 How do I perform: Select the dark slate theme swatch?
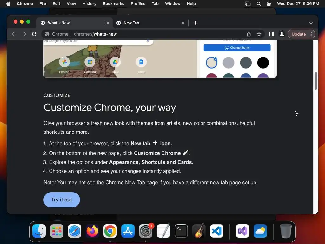point(246,63)
